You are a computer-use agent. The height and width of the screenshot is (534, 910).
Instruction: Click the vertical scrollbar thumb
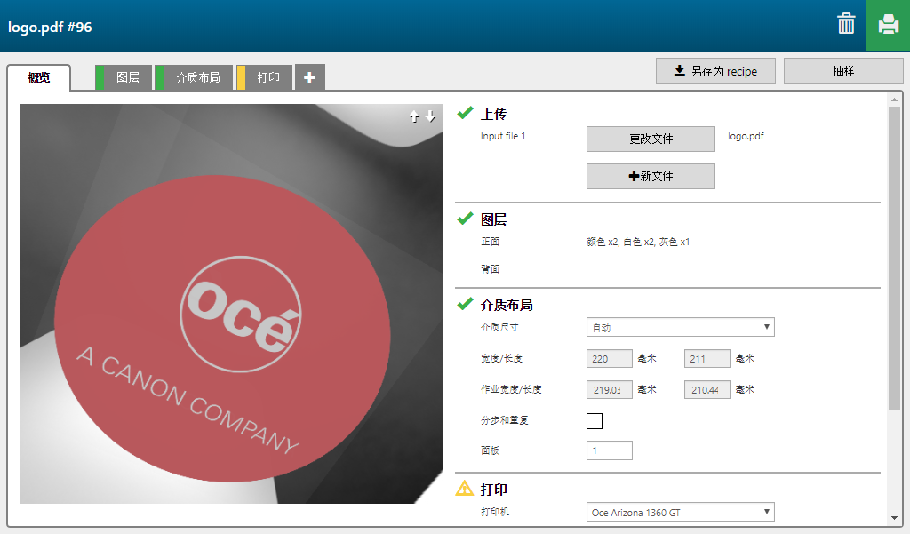coord(894,259)
